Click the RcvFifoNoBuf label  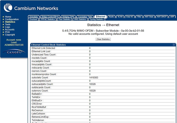pos(39,107)
